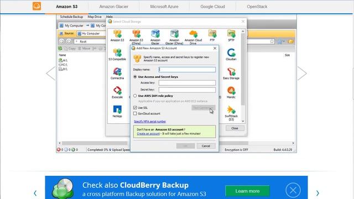This screenshot has height=199, width=354.
Task: Select Use AWS IAM role policy radio button
Action: 135,96
